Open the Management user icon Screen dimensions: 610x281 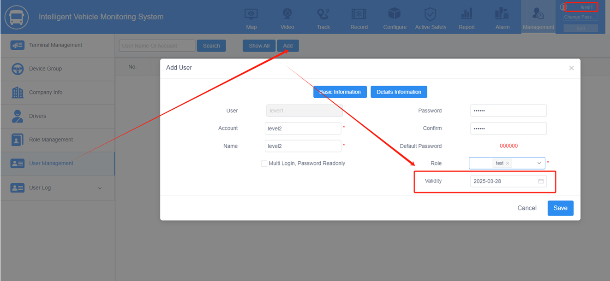[x=538, y=13]
